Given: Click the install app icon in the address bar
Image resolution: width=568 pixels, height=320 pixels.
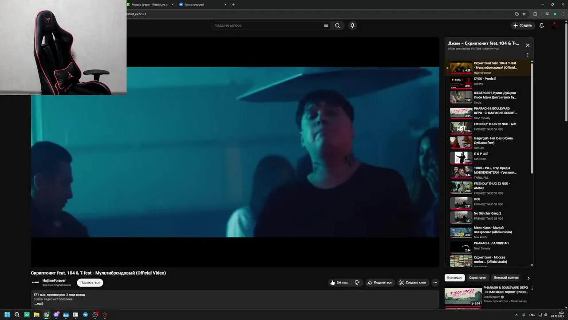Looking at the screenshot, I should click(517, 14).
